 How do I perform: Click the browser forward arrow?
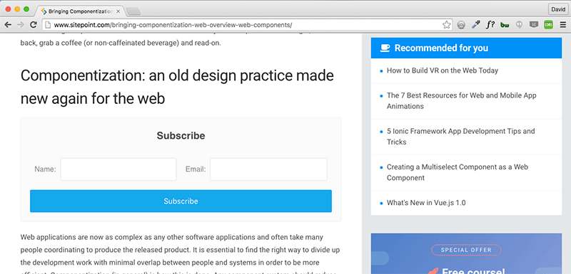pyautogui.click(x=21, y=25)
